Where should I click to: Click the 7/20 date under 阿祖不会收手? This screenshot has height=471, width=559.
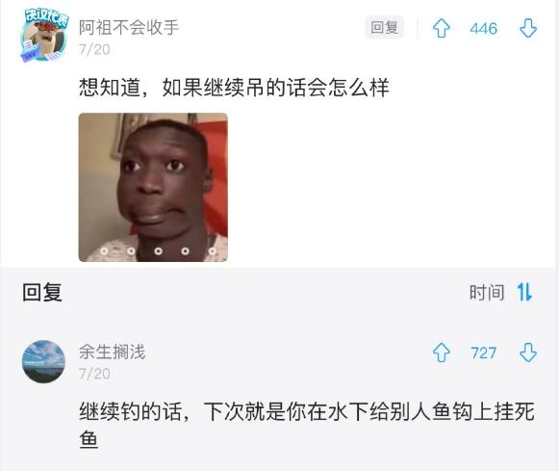[x=94, y=49]
